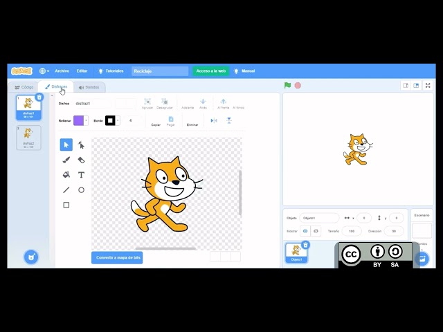This screenshot has height=332, width=443.
Task: Click the purple Rellenar color swatch
Action: click(78, 120)
